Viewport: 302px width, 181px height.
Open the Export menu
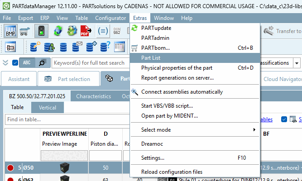[26, 18]
